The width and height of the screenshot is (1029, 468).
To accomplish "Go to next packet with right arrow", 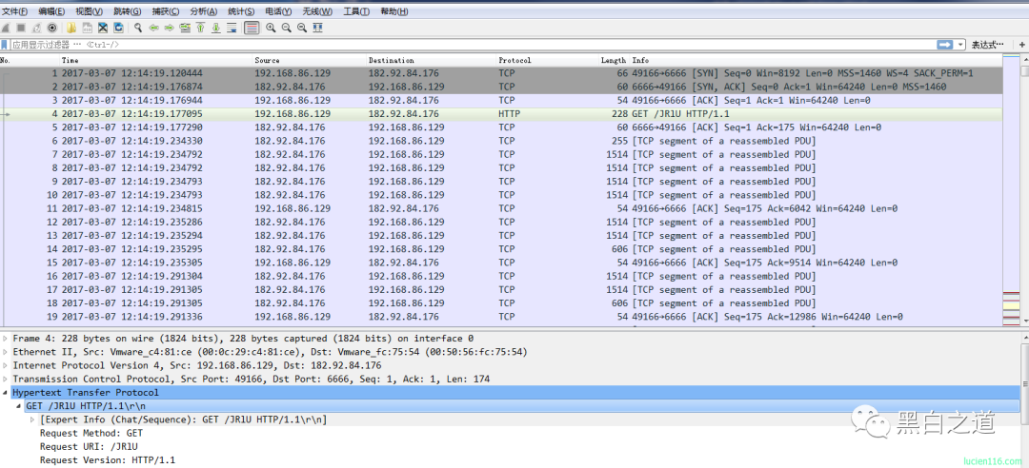I will point(170,28).
